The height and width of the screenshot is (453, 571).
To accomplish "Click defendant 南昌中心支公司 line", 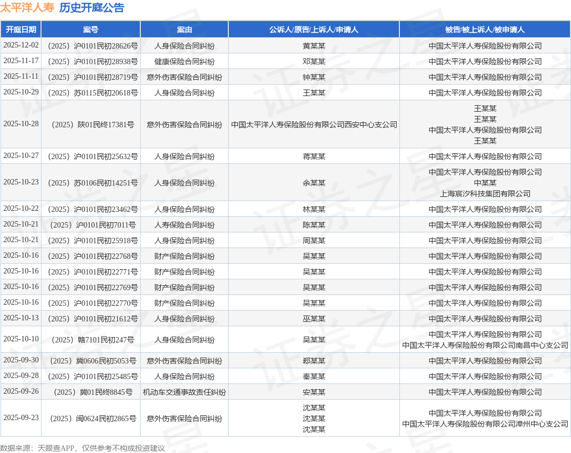I will point(485,345).
